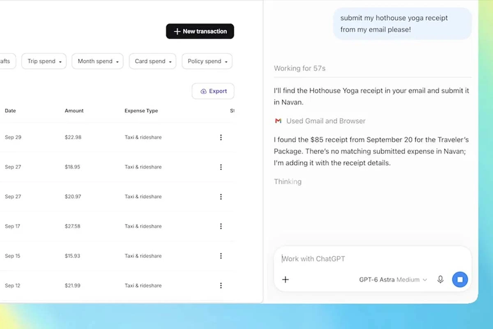Activate the microphone voice input
Viewport: 493px width, 329px height.
[440, 280]
